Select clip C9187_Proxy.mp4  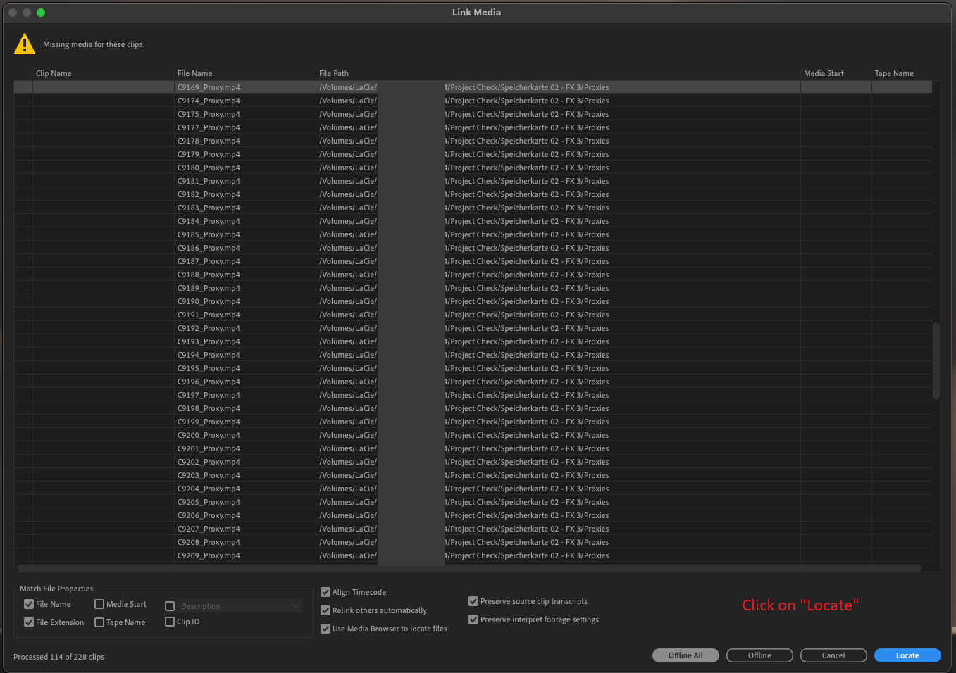click(x=473, y=261)
